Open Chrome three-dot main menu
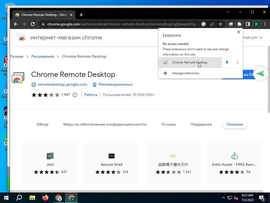The height and width of the screenshot is (203, 270). pos(265,24)
